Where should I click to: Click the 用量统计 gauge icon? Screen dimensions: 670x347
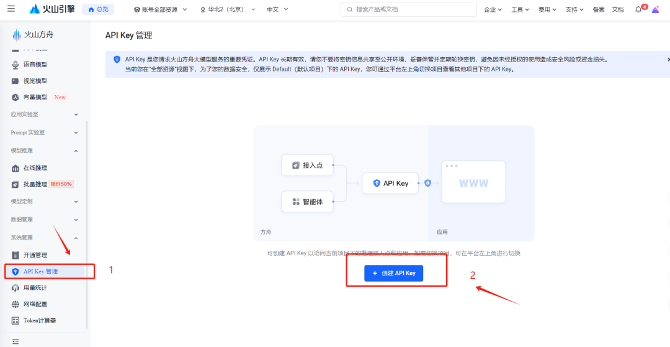tap(16, 287)
